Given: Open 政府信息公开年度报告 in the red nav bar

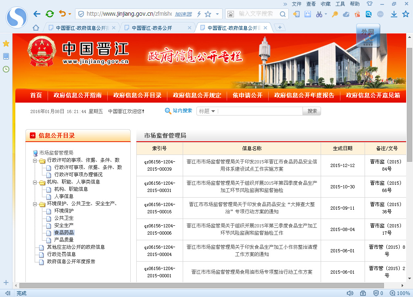Looking at the screenshot, I should pyautogui.click(x=304, y=95).
